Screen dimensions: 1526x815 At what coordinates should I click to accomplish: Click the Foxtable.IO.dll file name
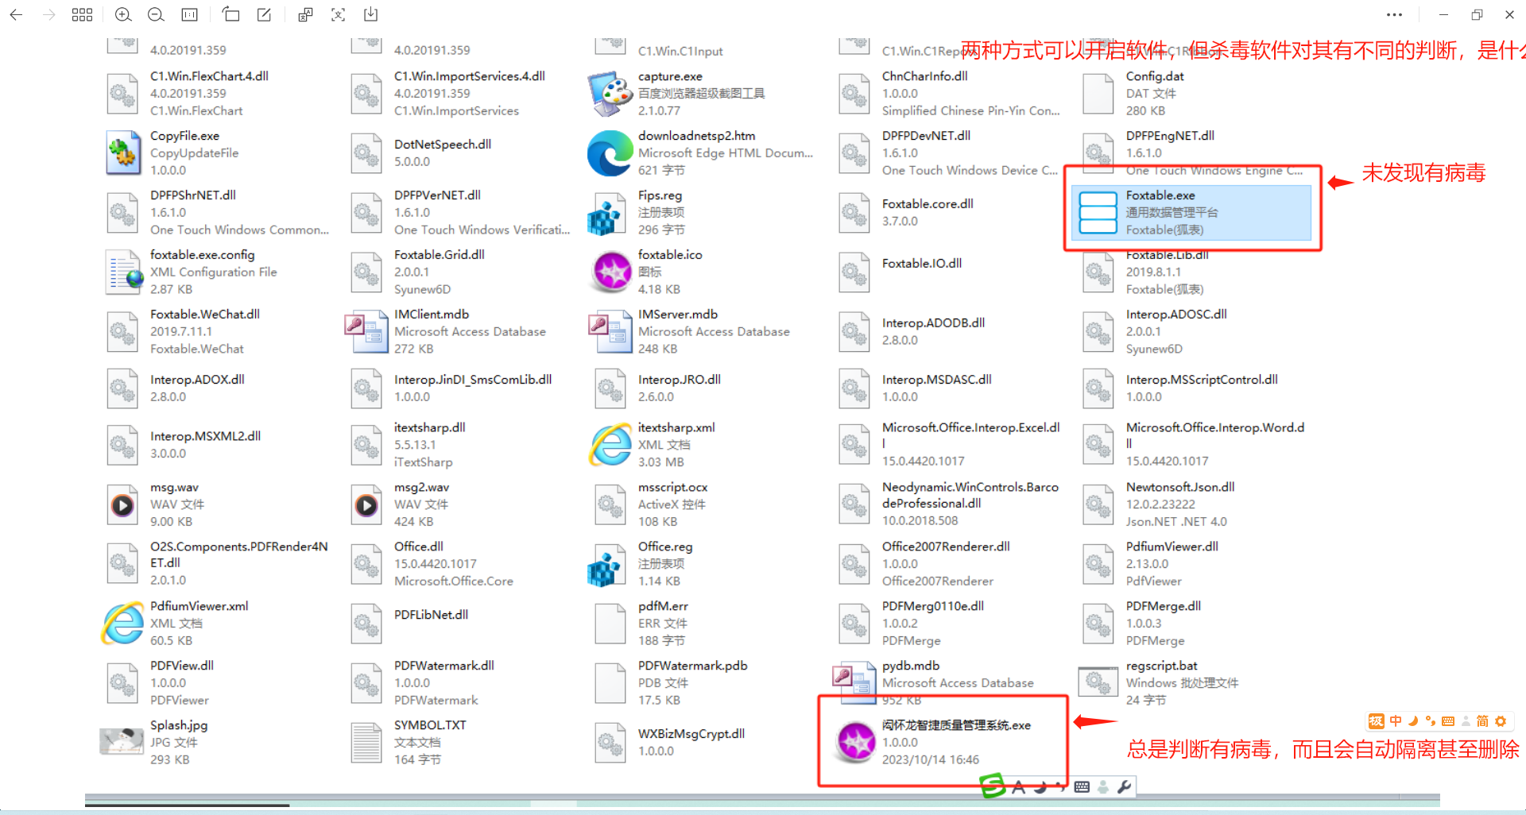[x=922, y=264]
